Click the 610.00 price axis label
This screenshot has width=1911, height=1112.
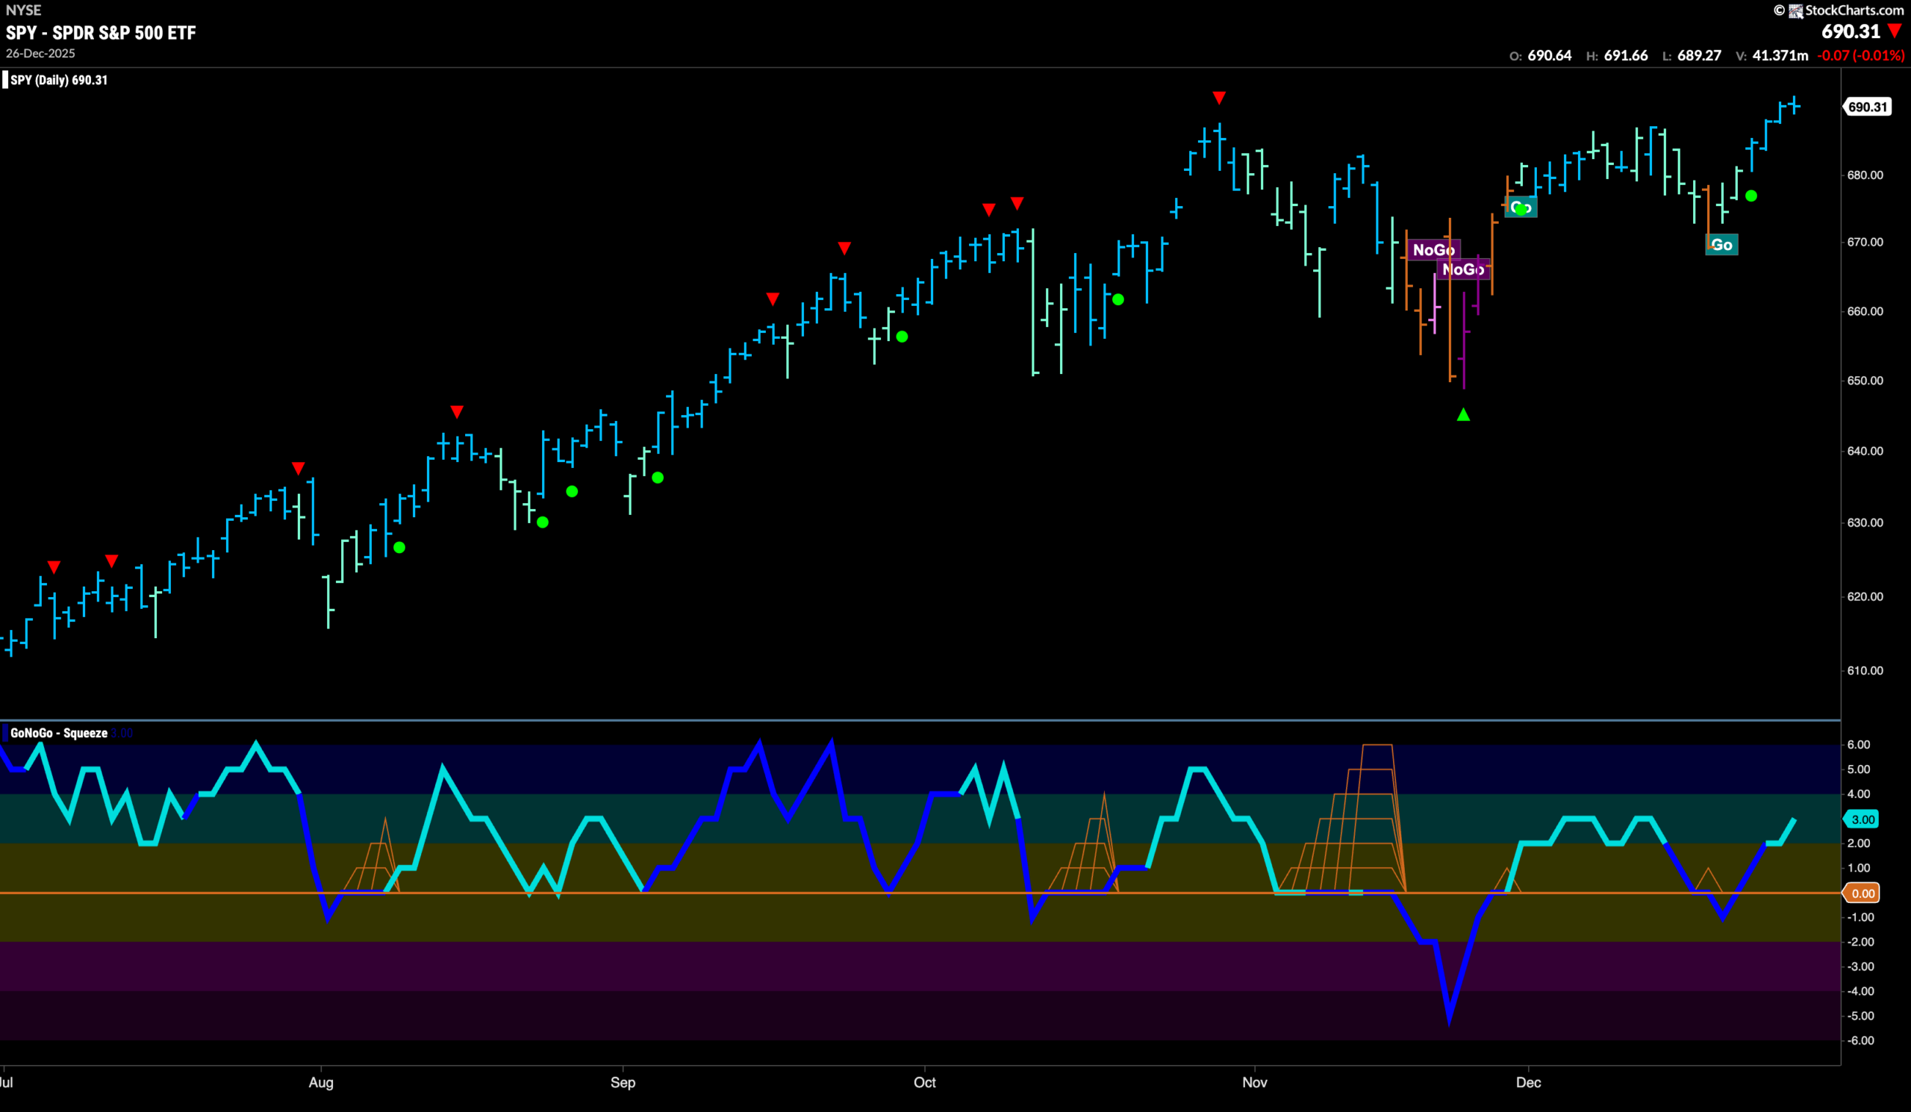point(1865,671)
